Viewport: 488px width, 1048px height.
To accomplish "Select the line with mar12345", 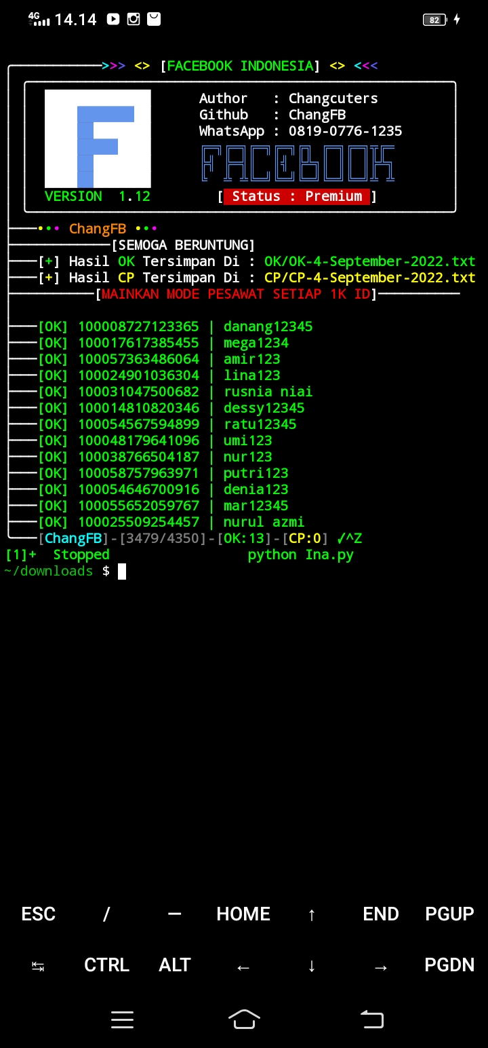I will [163, 506].
